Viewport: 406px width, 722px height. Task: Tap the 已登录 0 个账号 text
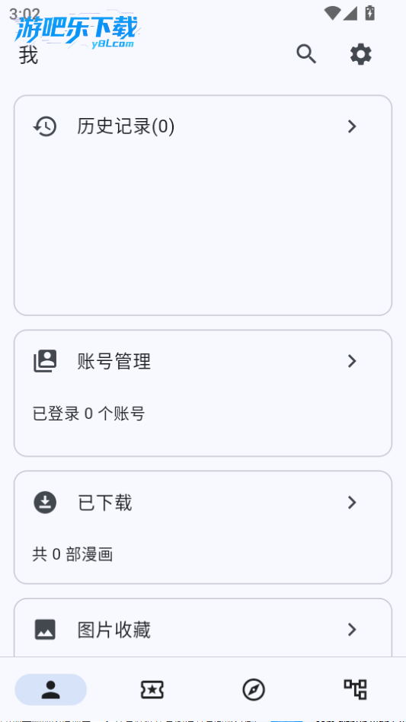[x=88, y=414]
